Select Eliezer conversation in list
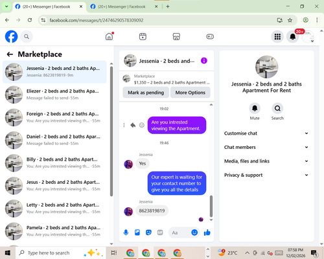This screenshot has height=259, width=324. (54, 95)
